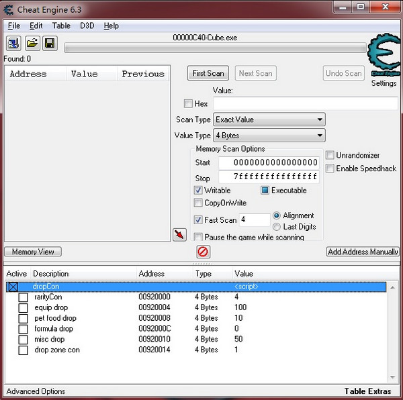Select the dropCon script row
The width and height of the screenshot is (403, 400).
tap(196, 287)
